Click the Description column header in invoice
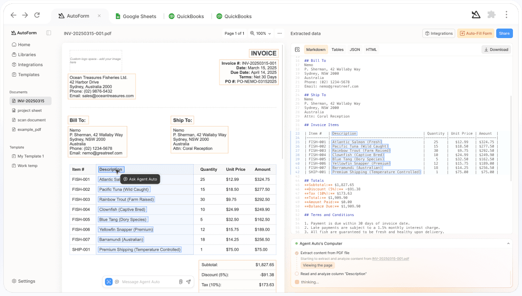Screen dimensions: 522x296 click(111, 169)
